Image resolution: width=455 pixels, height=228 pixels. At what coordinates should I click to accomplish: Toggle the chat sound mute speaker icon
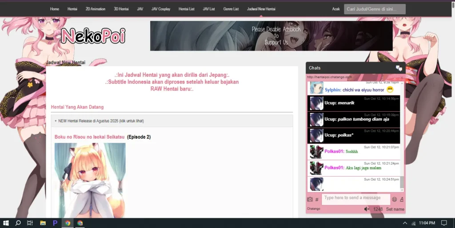367,209
